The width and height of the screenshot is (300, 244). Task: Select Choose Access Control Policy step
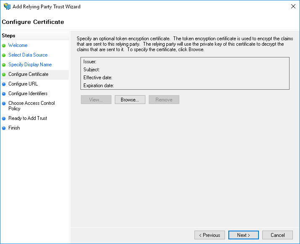pyautogui.click(x=31, y=106)
